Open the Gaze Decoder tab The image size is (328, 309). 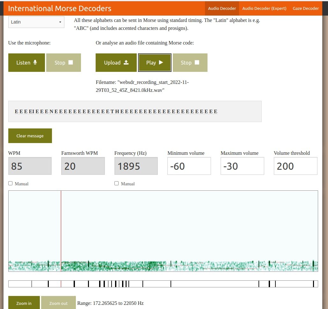[306, 8]
